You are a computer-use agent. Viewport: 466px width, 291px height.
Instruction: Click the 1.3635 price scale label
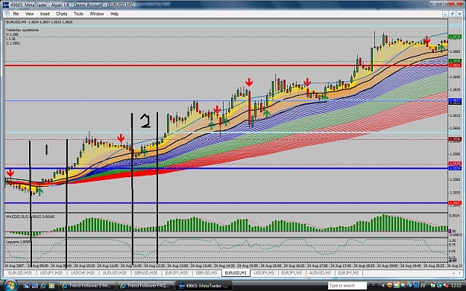(456, 89)
